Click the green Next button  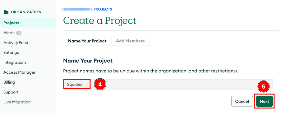click(x=264, y=102)
